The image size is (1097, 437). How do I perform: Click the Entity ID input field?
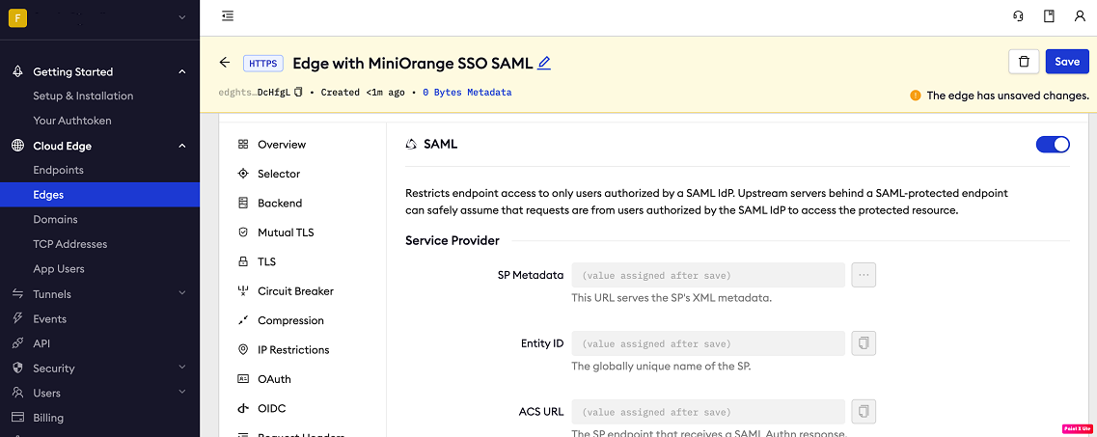[708, 343]
